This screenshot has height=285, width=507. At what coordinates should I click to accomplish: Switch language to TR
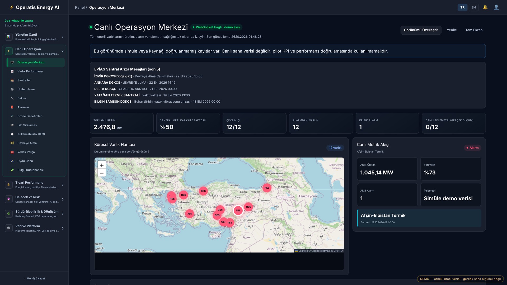(462, 7)
